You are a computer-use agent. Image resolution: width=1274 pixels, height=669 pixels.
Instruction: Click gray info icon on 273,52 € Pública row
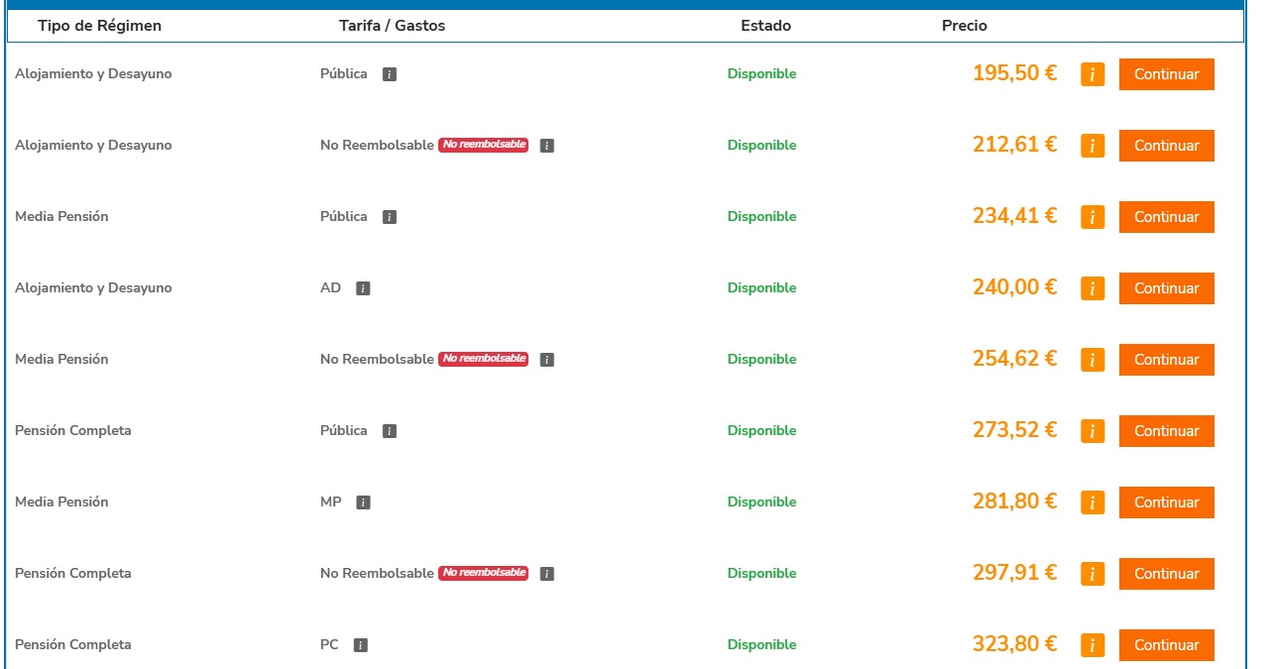tap(390, 431)
